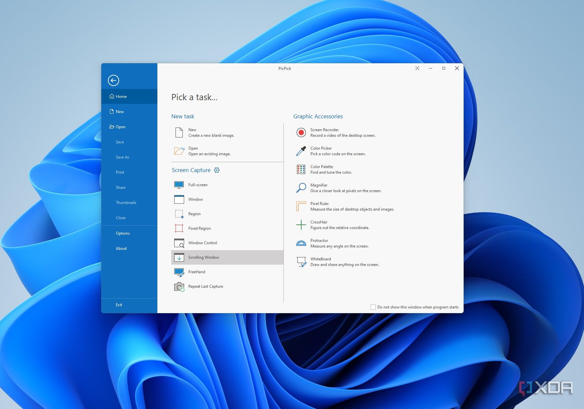Start a Full-screen capture via its label

tap(198, 185)
